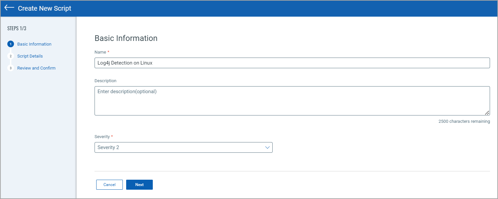This screenshot has height=199, width=498.
Task: Click the step 1 numbered circle icon
Action: pyautogui.click(x=10, y=44)
